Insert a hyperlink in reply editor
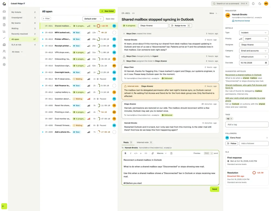271x211 pixels. click(x=146, y=153)
